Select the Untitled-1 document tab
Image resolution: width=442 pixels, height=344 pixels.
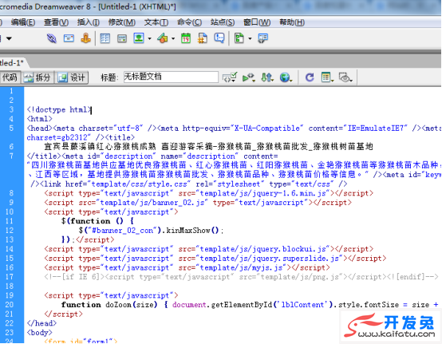click(12, 62)
